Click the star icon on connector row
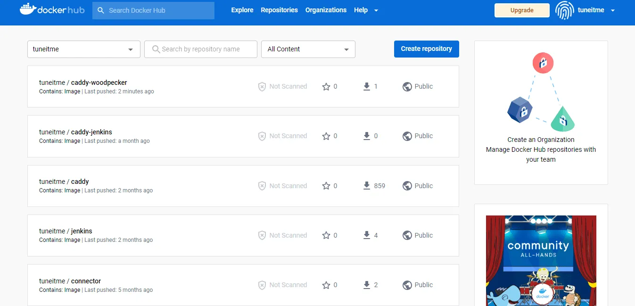This screenshot has height=306, width=635. tap(326, 285)
